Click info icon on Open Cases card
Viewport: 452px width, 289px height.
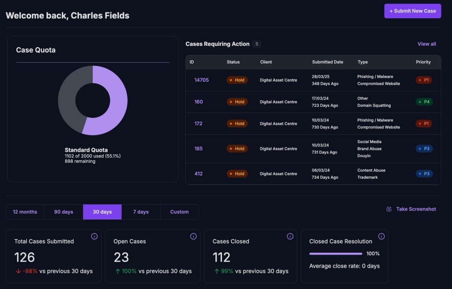(193, 236)
